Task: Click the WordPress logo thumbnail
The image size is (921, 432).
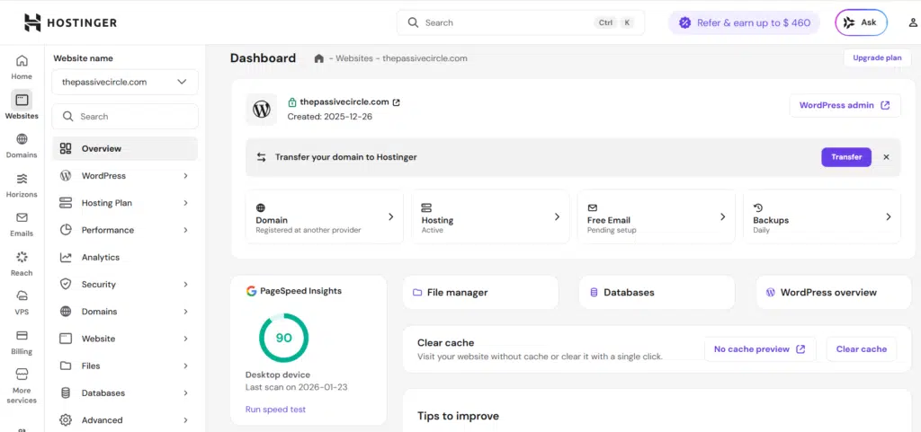Action: [262, 109]
